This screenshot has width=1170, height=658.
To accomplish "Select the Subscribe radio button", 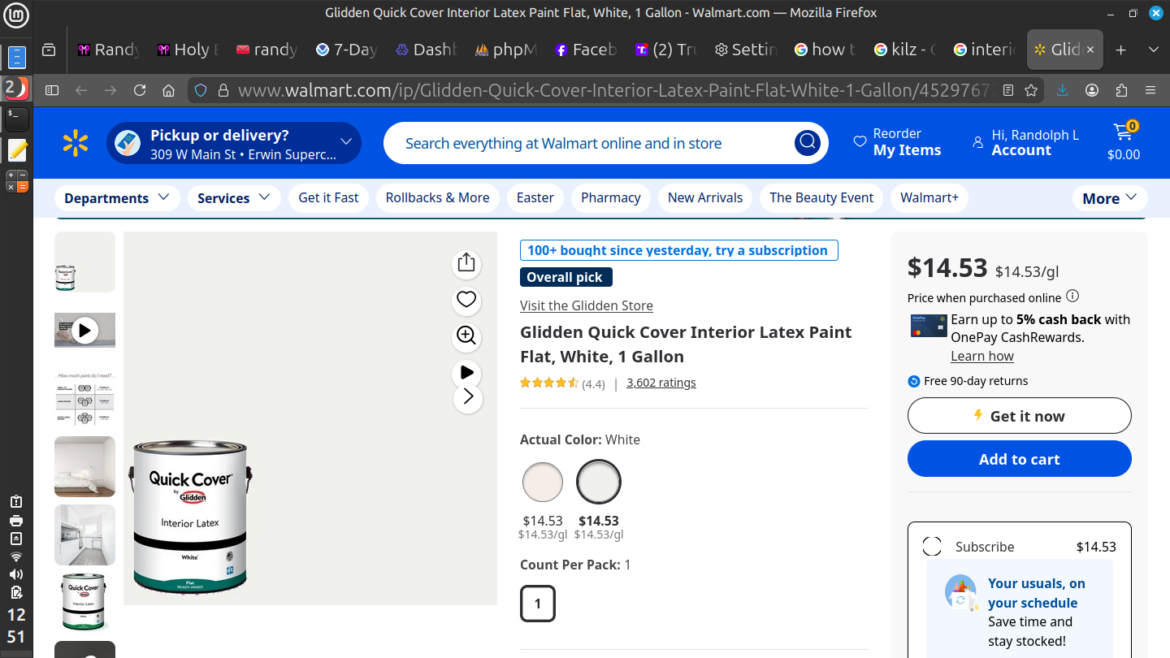I will 932,547.
